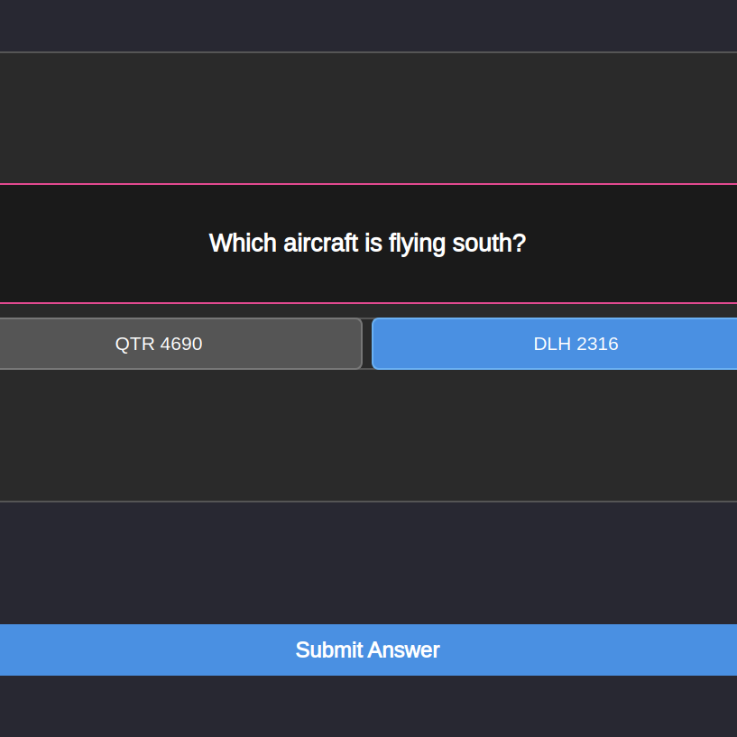This screenshot has height=737, width=737.
Task: Click the empty panel above the question
Action: click(x=368, y=117)
